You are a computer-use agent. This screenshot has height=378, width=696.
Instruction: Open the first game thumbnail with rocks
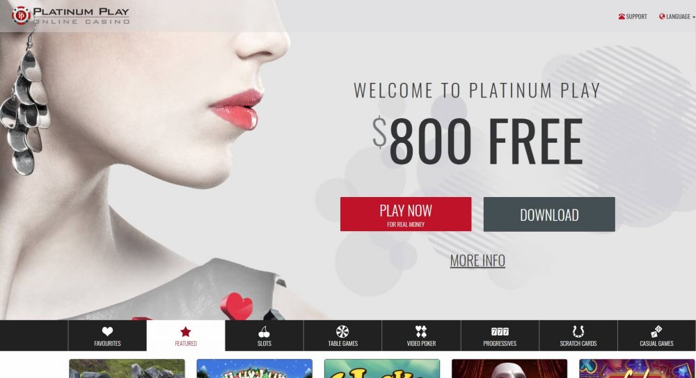click(127, 369)
